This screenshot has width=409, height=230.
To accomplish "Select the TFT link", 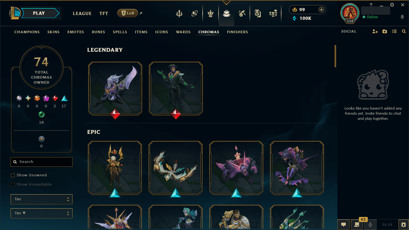I will [104, 13].
